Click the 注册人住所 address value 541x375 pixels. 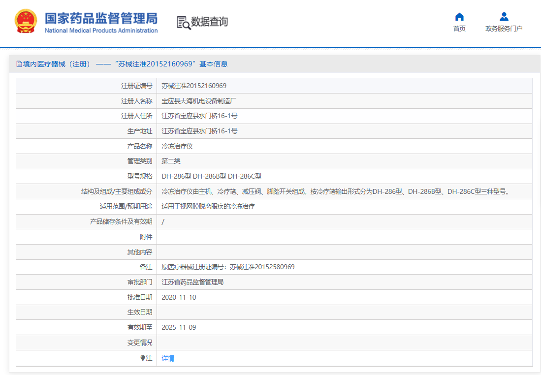(199, 116)
